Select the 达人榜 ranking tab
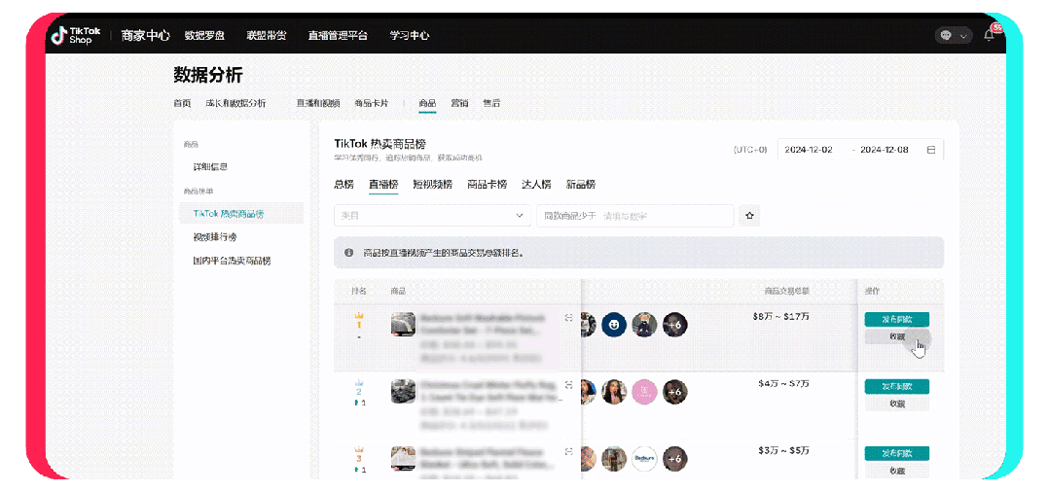Image resolution: width=1049 pixels, height=492 pixels. click(x=536, y=185)
